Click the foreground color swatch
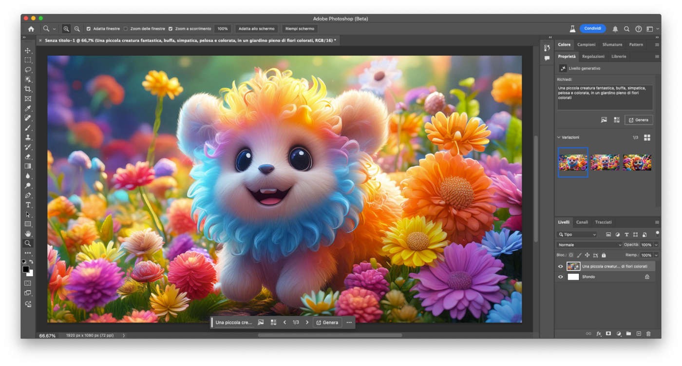Viewport: 682px width, 366px height. pos(26,269)
